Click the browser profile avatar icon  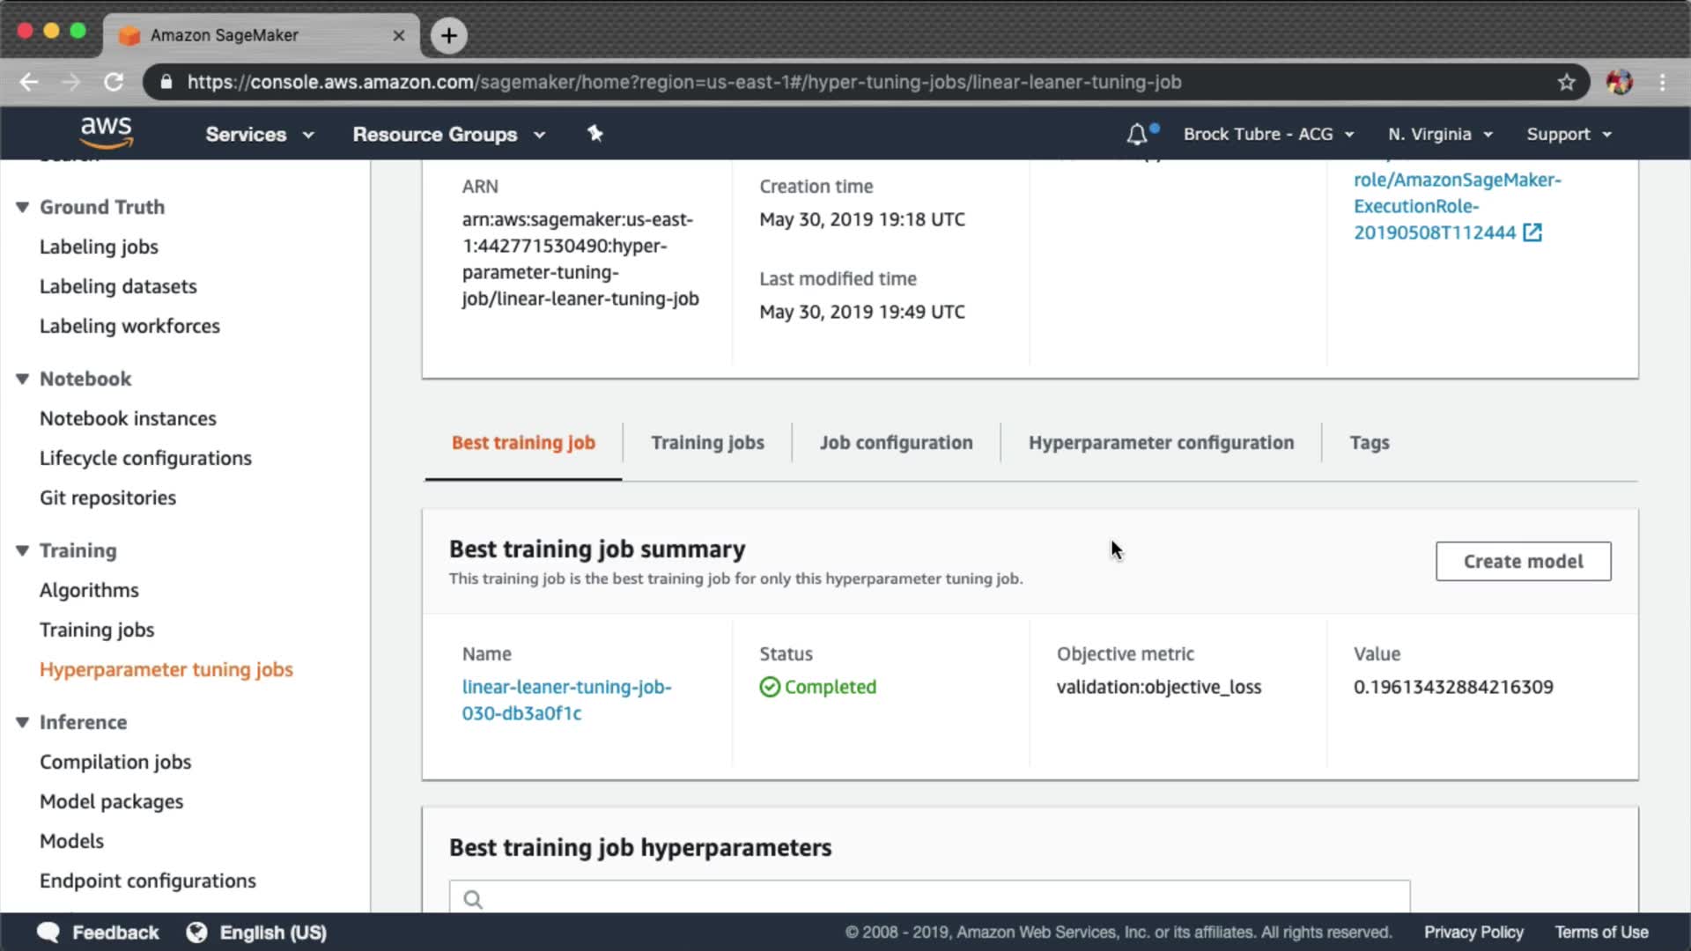(1619, 83)
